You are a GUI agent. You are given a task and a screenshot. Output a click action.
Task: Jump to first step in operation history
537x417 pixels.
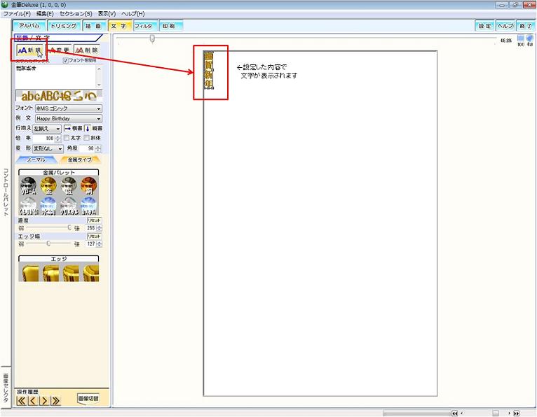click(21, 401)
